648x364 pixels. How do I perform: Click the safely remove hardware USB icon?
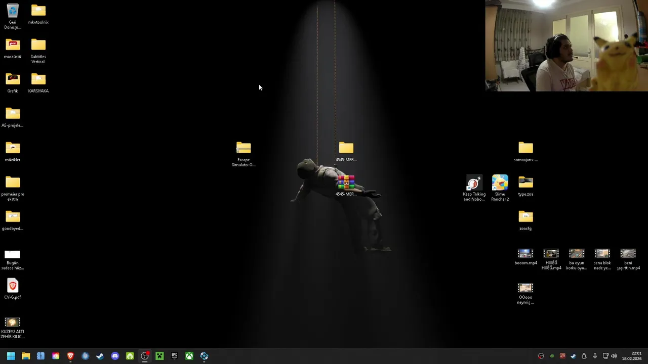pos(584,356)
